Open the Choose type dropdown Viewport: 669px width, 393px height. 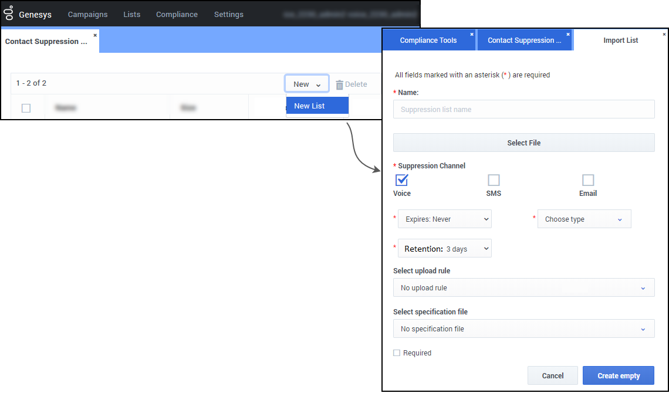click(584, 219)
